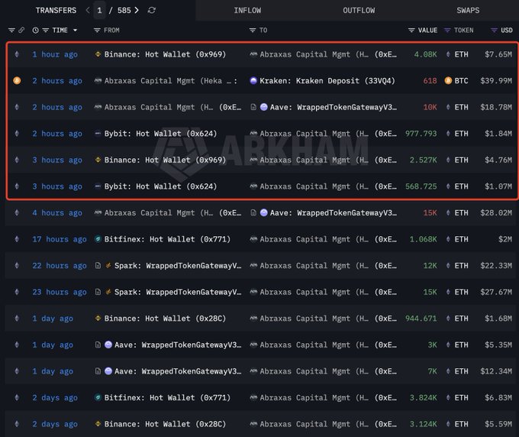Click the Binance logo on the 3.124K row
519x437 pixels.
98,424
